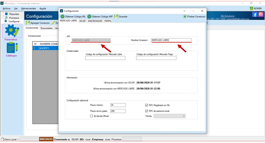265x143 pixels.
Task: Click the Precio minimo field
Action: [118, 105]
